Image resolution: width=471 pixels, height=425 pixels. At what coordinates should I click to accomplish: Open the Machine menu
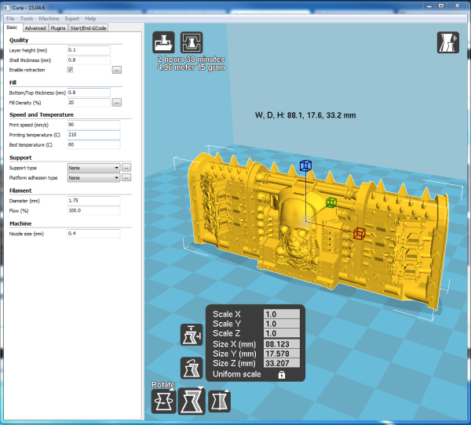point(49,19)
